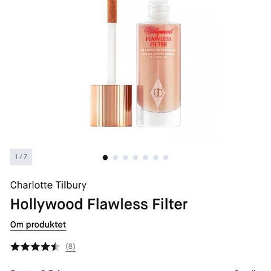Tap the half-filled fifth rating star
Image resolution: width=271 pixels, height=271 pixels.
[55, 247]
